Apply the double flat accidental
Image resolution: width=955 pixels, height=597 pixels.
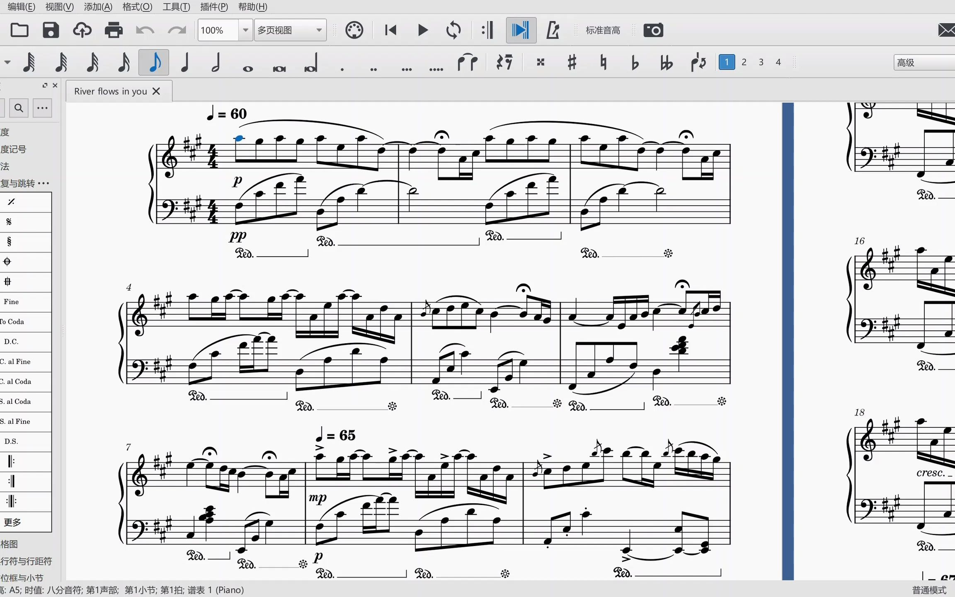[666, 63]
